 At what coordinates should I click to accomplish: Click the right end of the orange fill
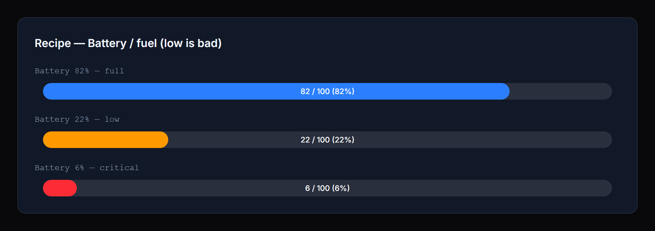(x=164, y=140)
